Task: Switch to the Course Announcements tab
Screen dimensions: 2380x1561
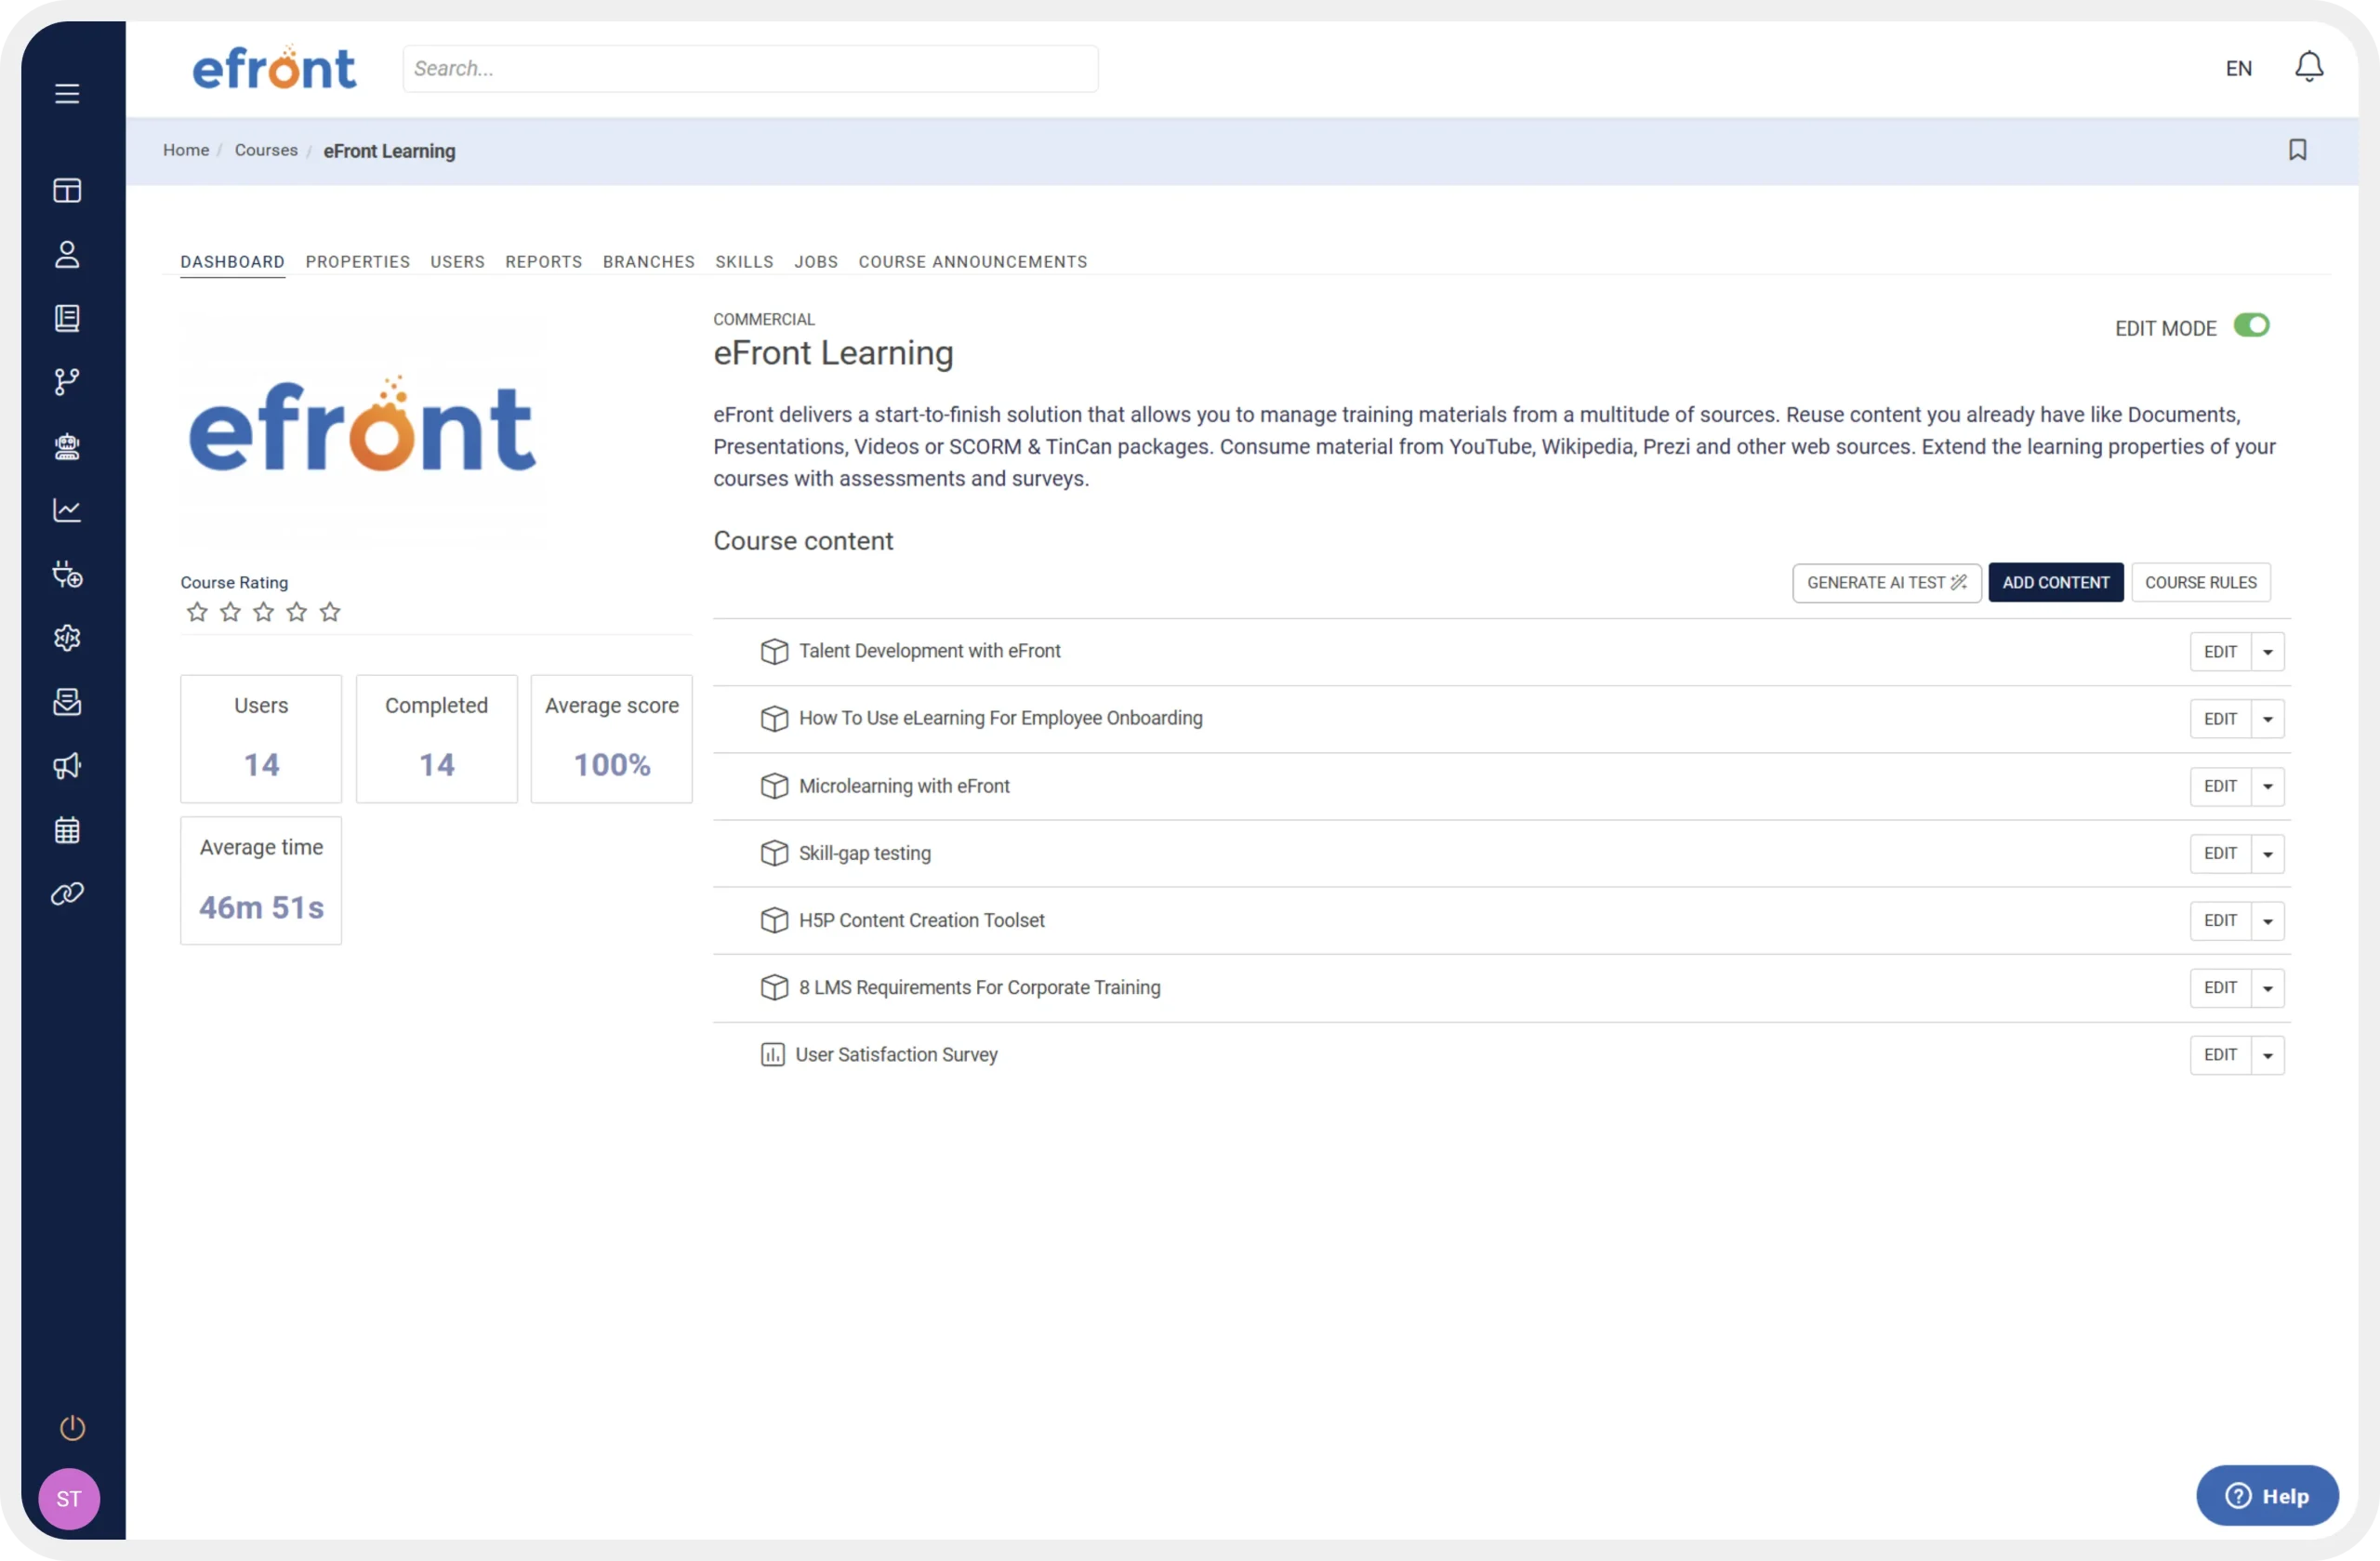Action: tap(972, 262)
